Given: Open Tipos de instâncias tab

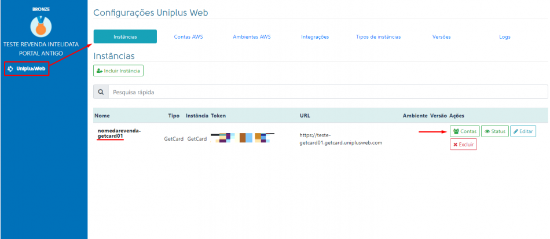Looking at the screenshot, I should [x=378, y=36].
